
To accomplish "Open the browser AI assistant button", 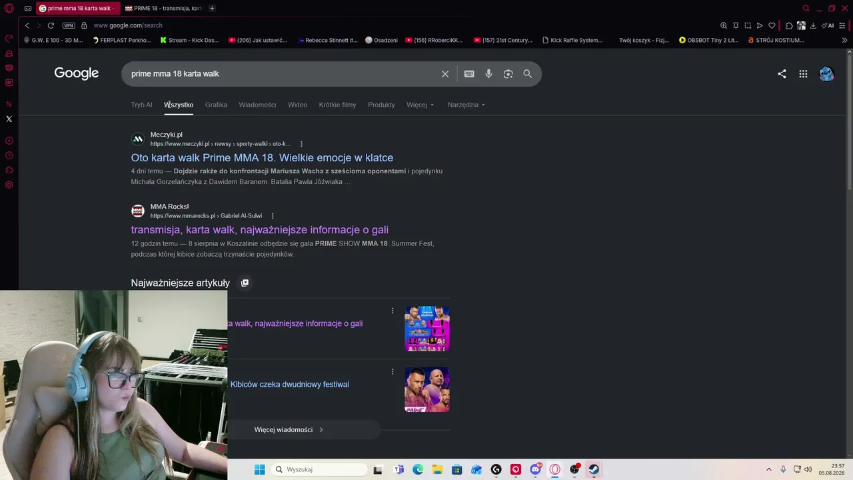I will [x=828, y=25].
